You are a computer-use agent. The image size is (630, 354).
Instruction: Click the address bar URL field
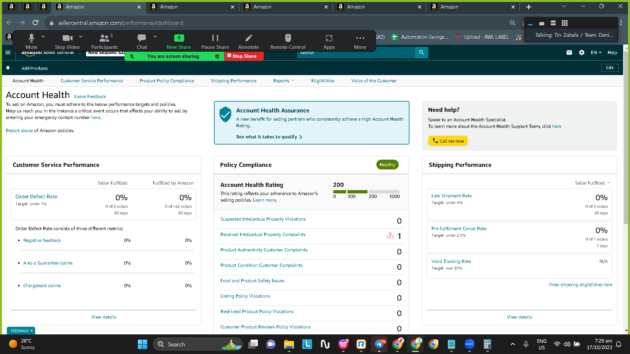[120, 23]
